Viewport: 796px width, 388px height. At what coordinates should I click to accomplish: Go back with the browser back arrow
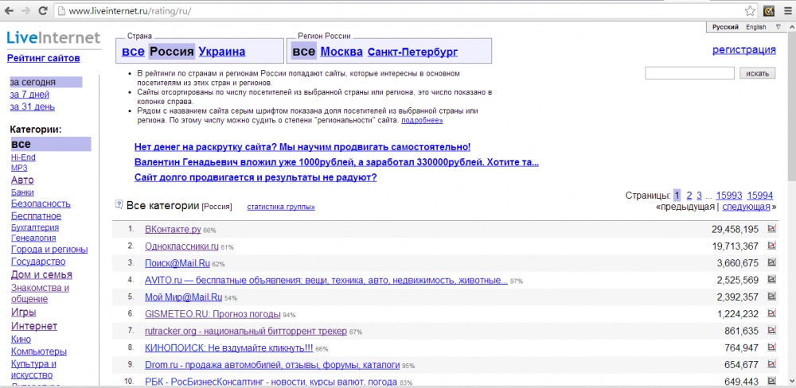pos(9,10)
